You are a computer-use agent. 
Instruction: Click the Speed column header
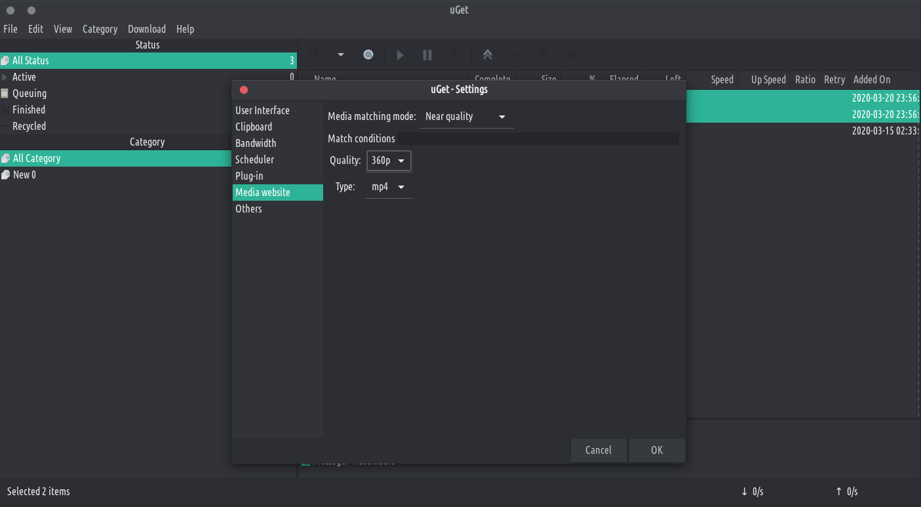[x=711, y=79]
